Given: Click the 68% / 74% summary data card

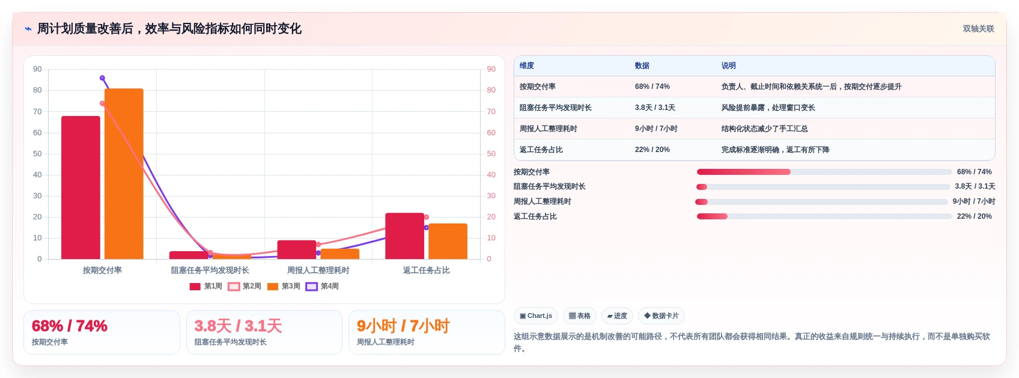Looking at the screenshot, I should click(x=102, y=332).
